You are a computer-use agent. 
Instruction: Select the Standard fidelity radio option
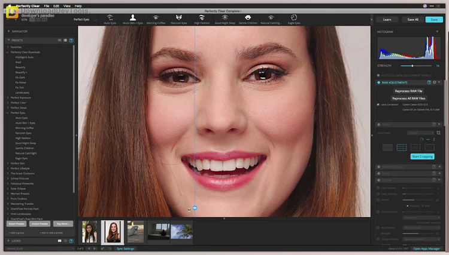[408, 205]
